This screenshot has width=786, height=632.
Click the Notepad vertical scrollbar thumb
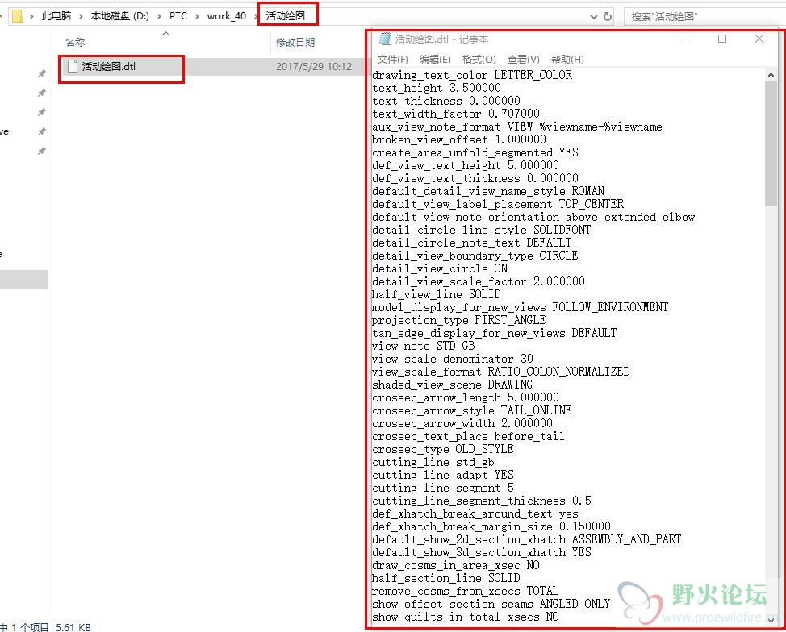[771, 143]
